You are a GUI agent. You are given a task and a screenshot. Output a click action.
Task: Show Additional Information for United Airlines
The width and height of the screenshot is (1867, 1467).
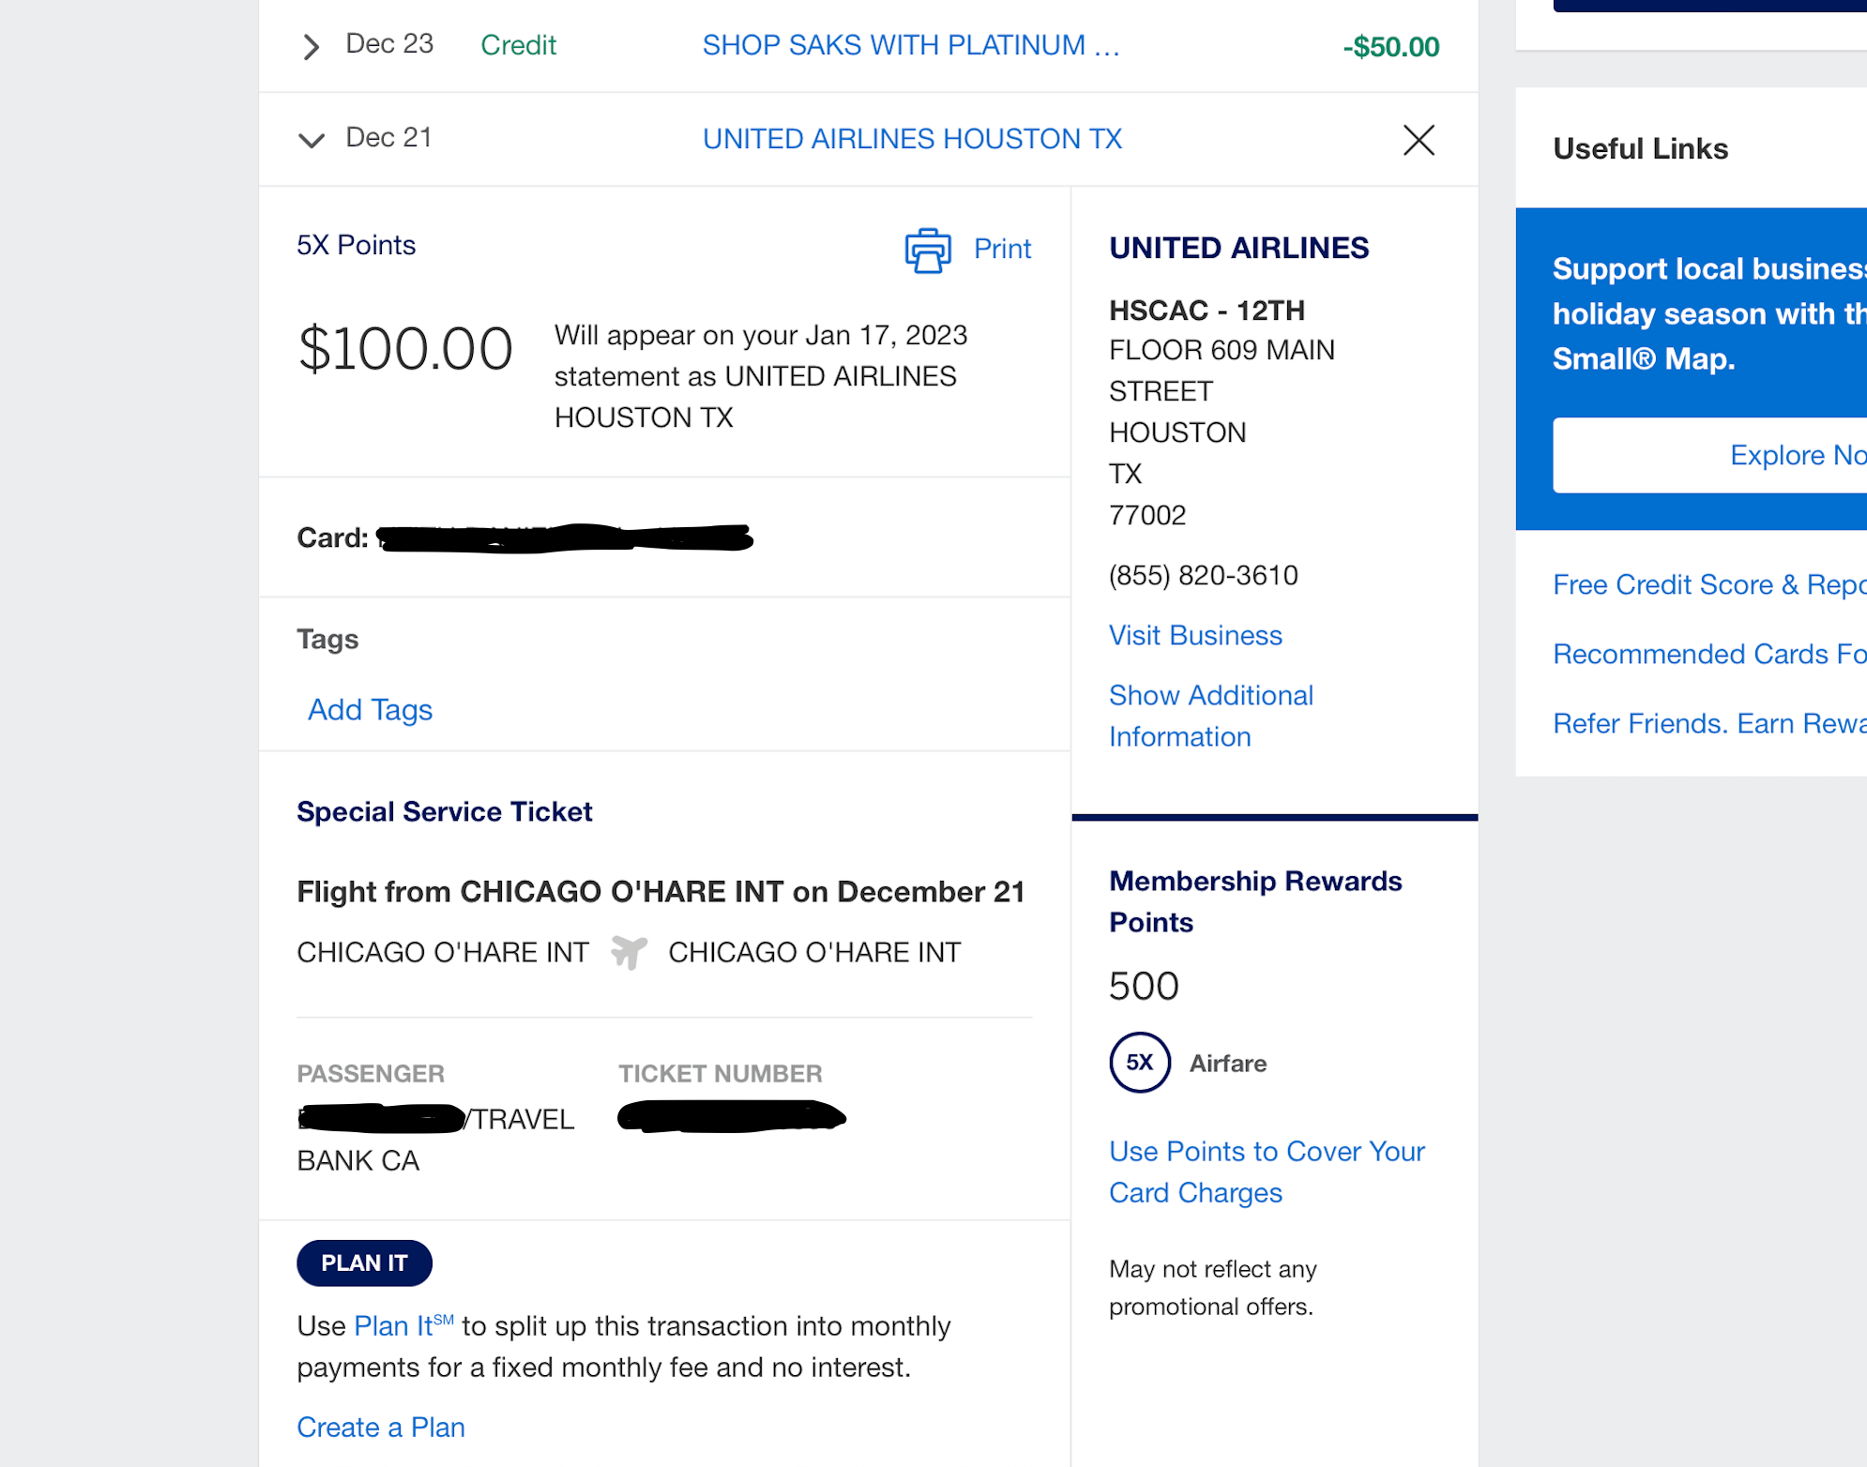pyautogui.click(x=1211, y=715)
